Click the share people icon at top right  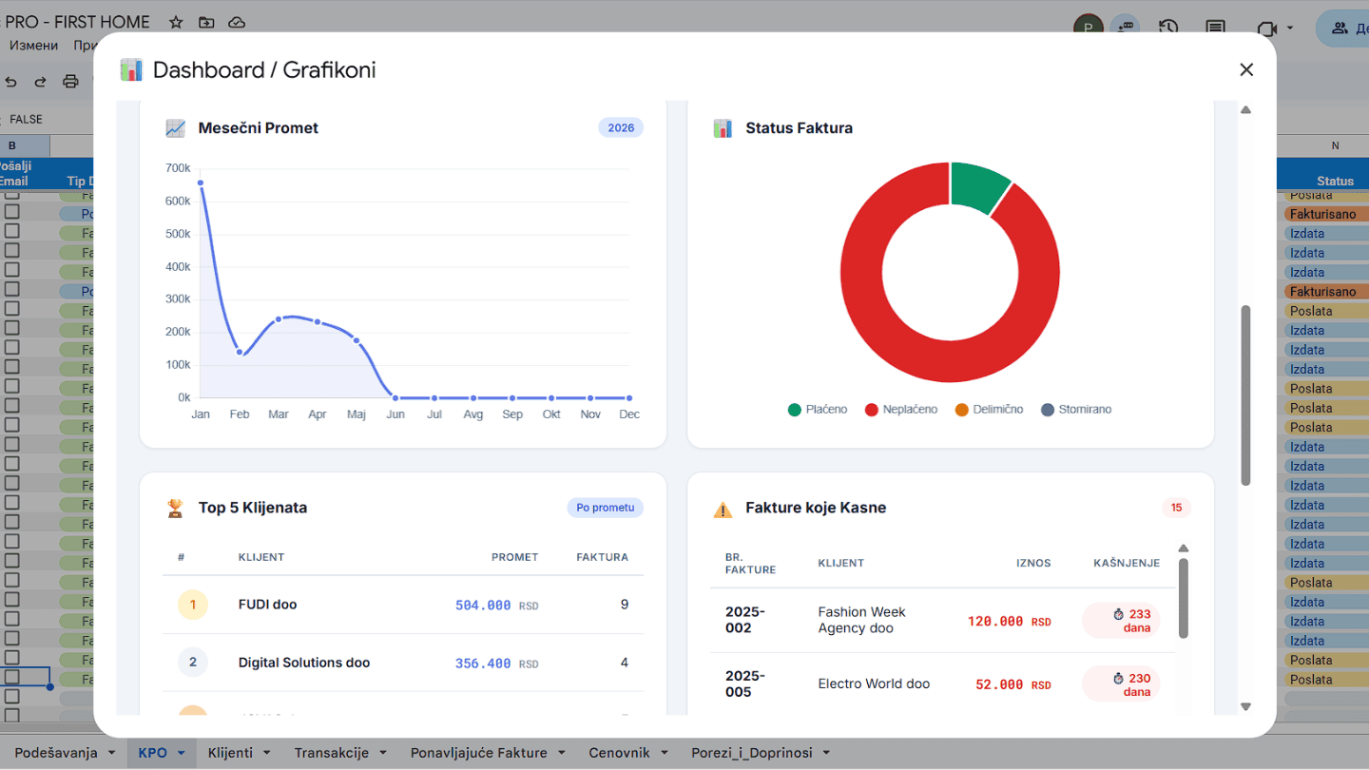(x=1340, y=28)
